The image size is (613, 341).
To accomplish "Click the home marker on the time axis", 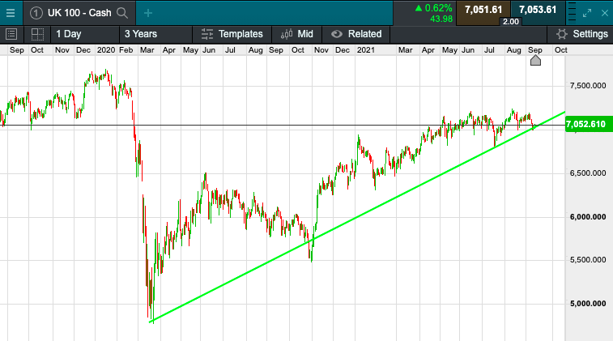I will 535,61.
